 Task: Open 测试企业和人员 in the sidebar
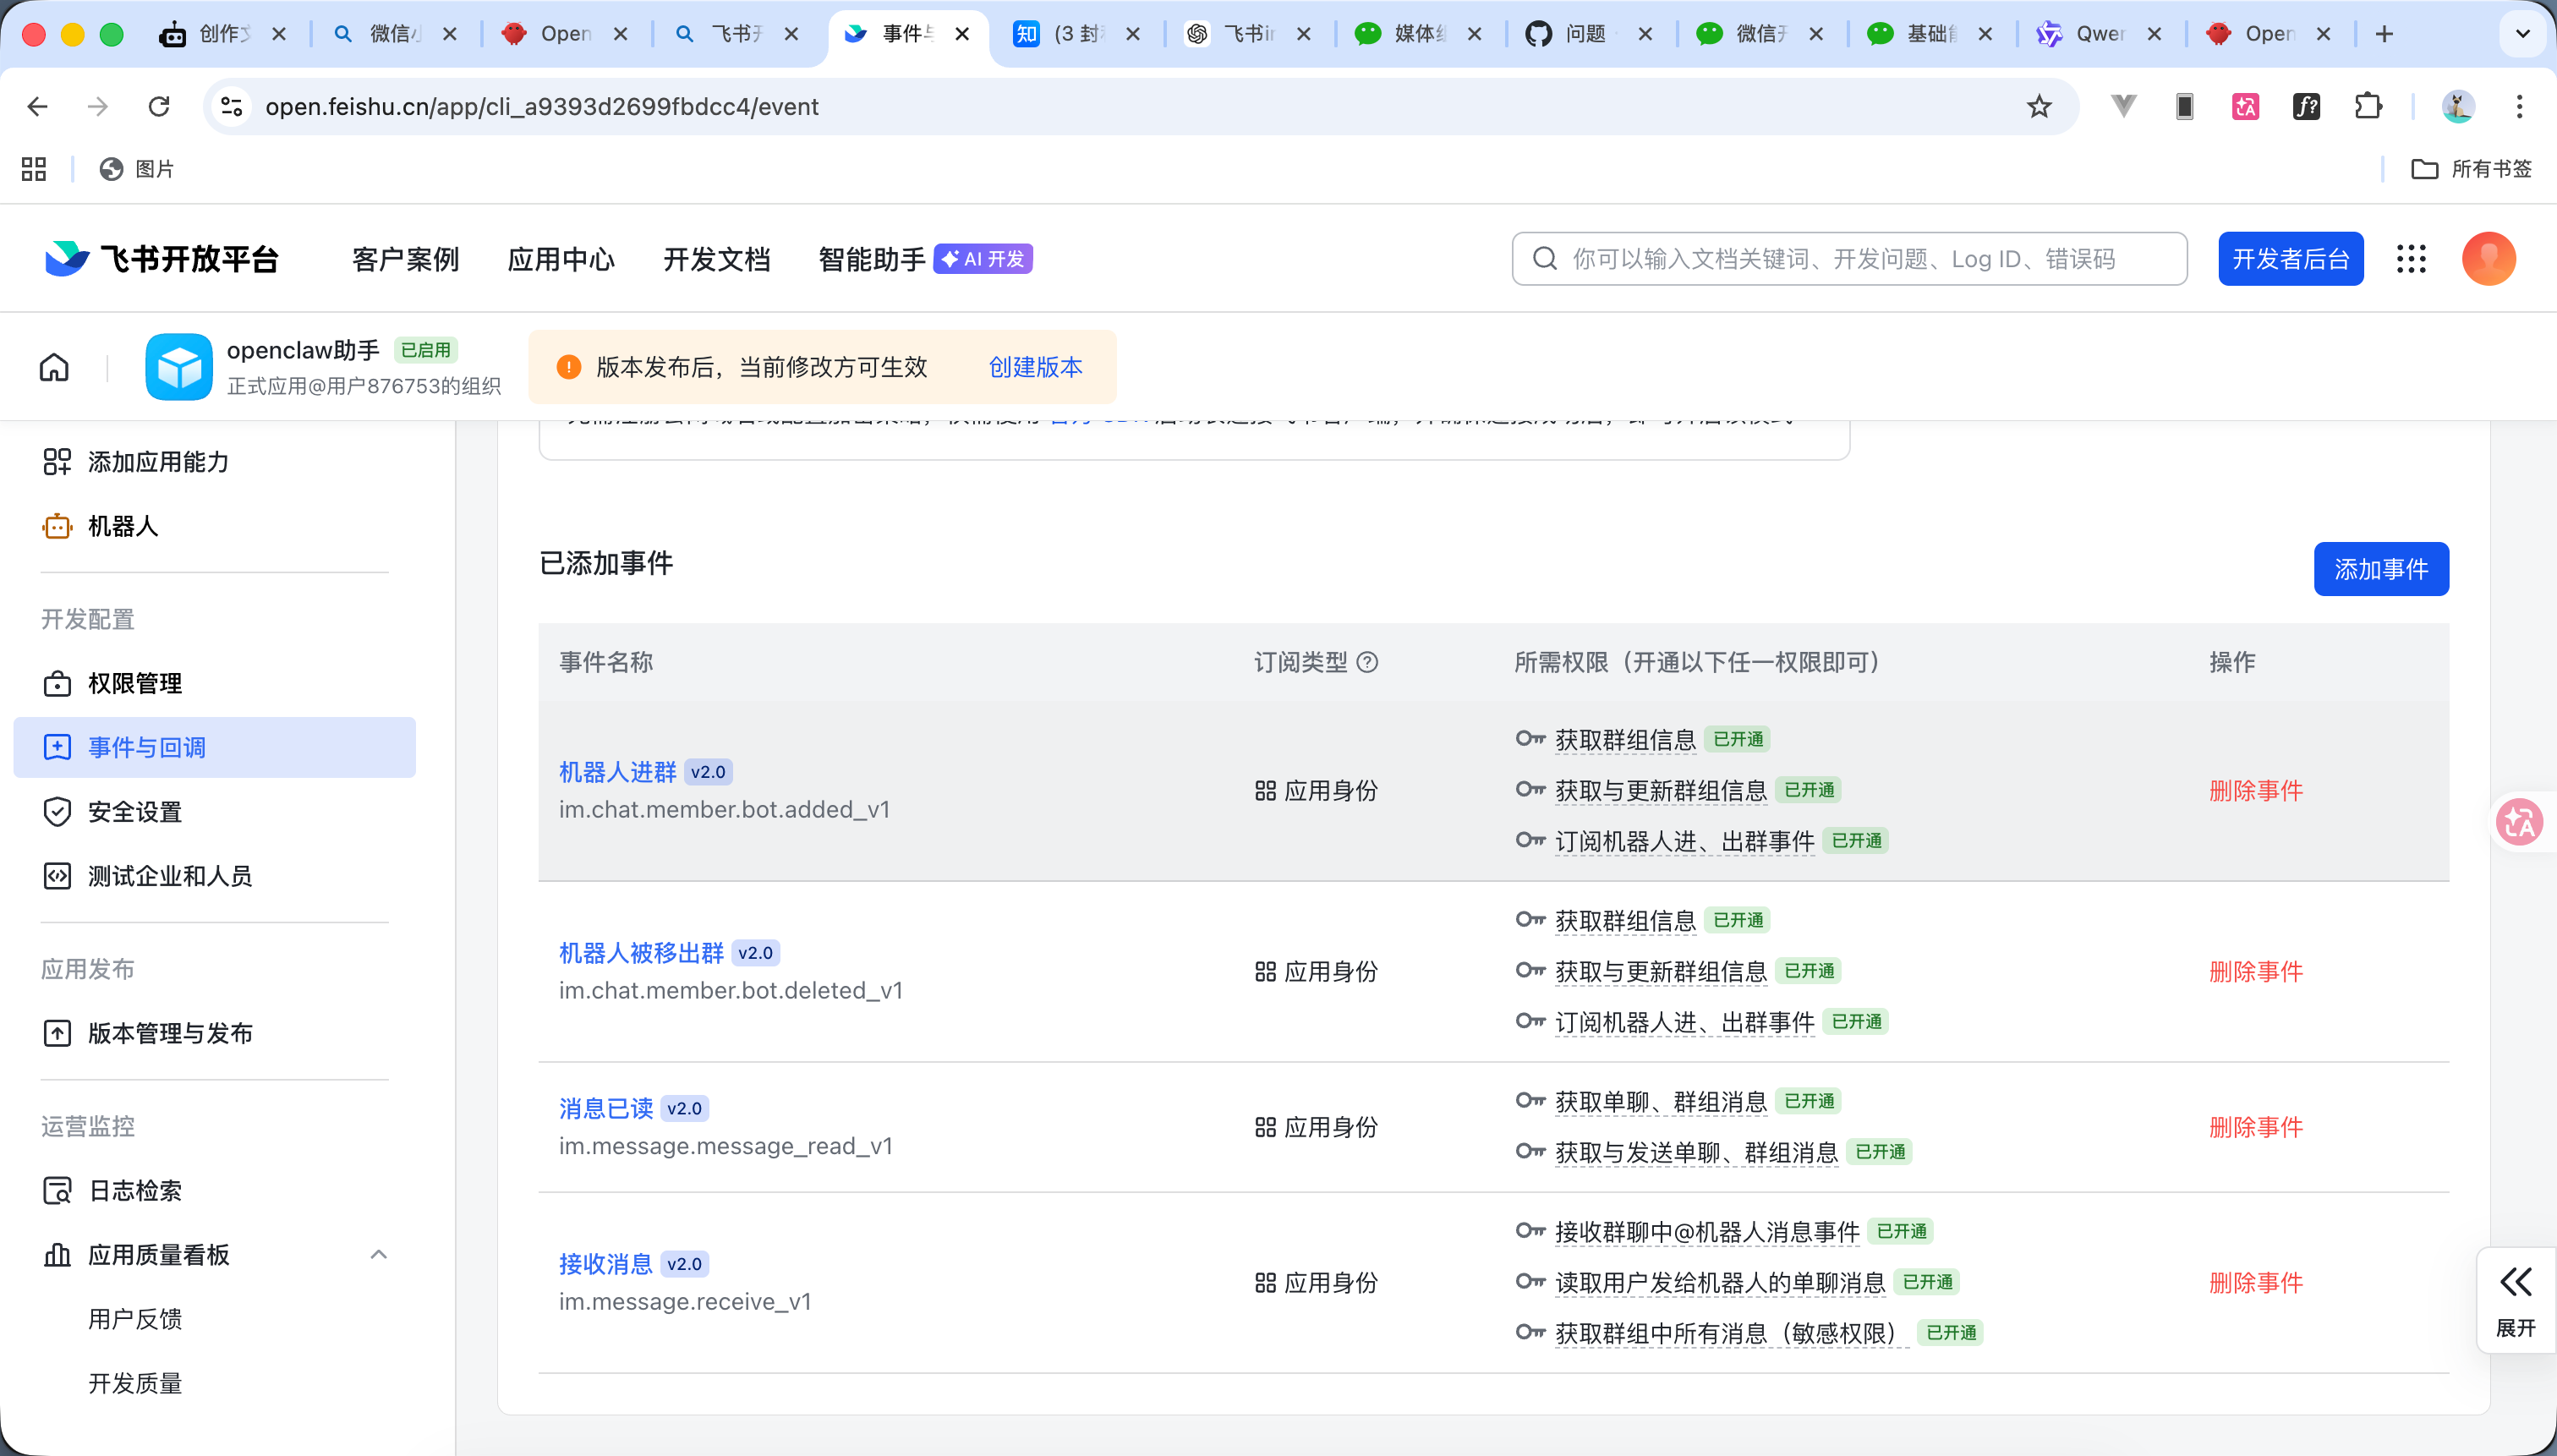[172, 876]
